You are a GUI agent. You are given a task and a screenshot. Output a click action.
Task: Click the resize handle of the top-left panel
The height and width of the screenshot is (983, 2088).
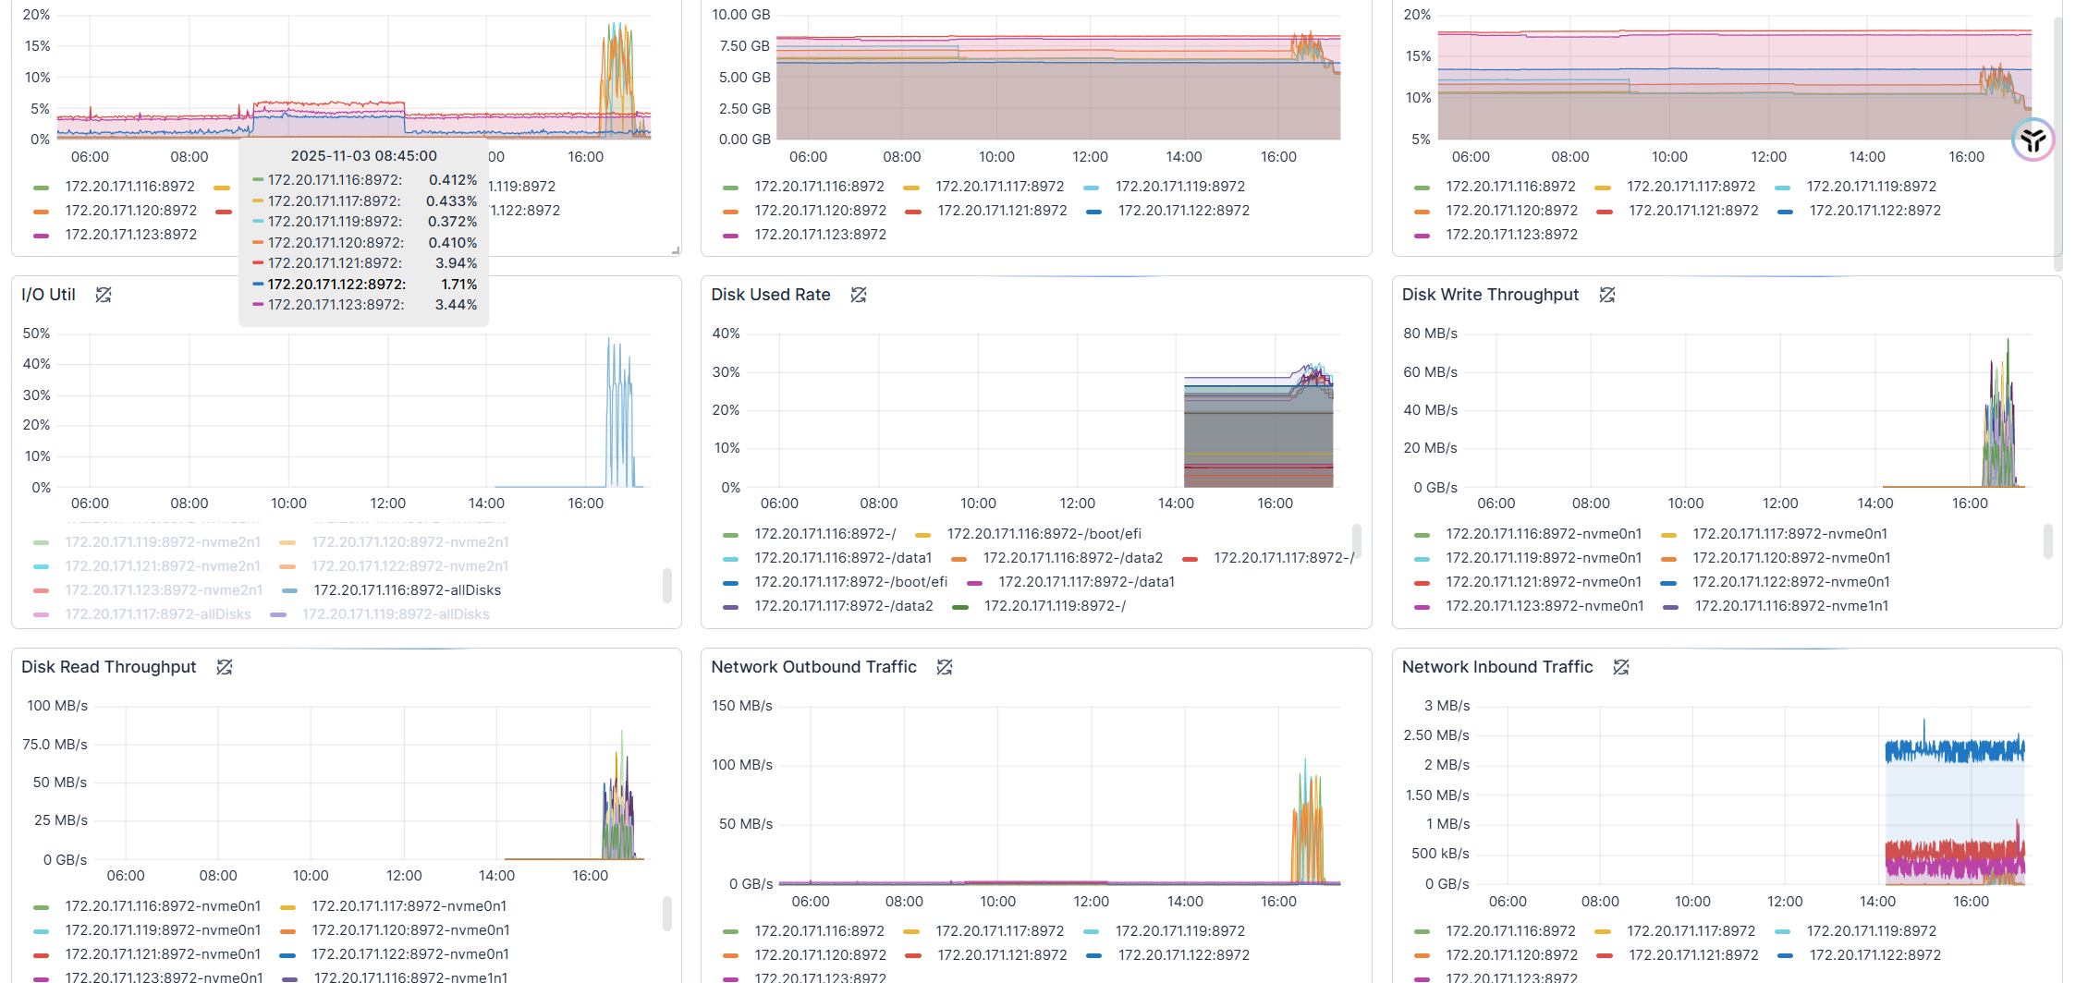point(676,250)
